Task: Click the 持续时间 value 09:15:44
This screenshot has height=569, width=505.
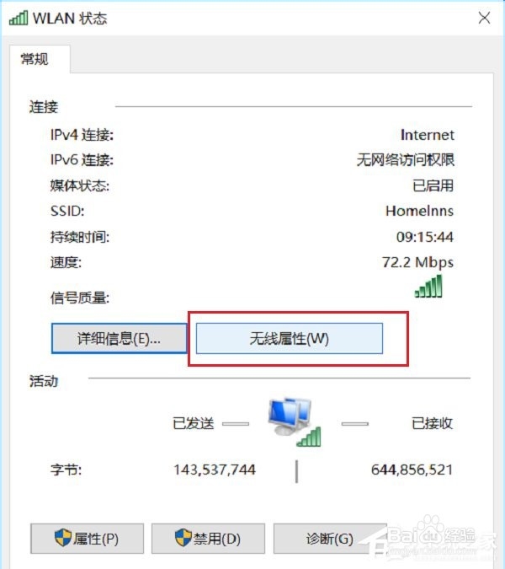Action: tap(424, 237)
